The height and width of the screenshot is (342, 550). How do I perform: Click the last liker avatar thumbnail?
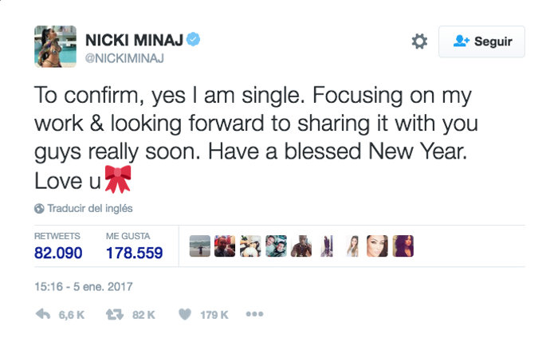click(403, 246)
